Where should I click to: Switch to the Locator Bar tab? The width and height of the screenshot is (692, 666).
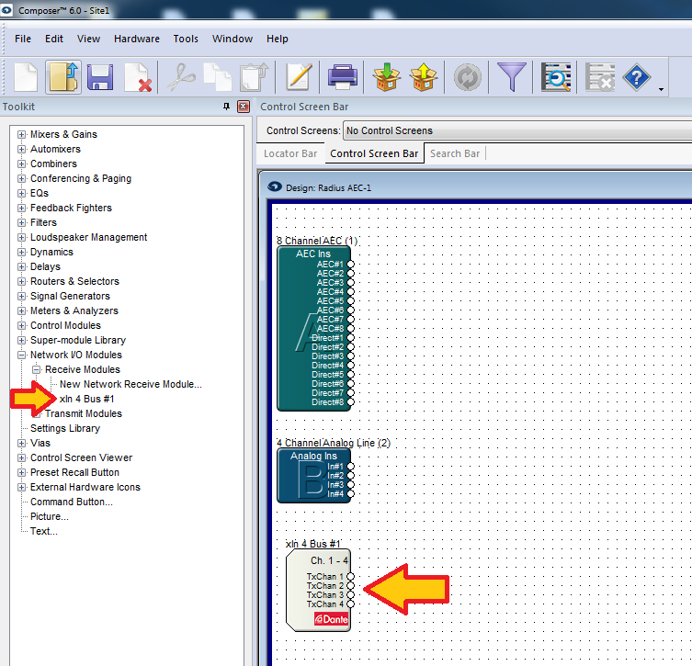(290, 153)
